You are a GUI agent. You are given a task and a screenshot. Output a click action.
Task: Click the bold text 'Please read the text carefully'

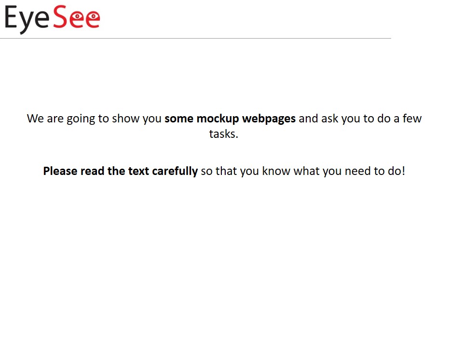pos(121,171)
